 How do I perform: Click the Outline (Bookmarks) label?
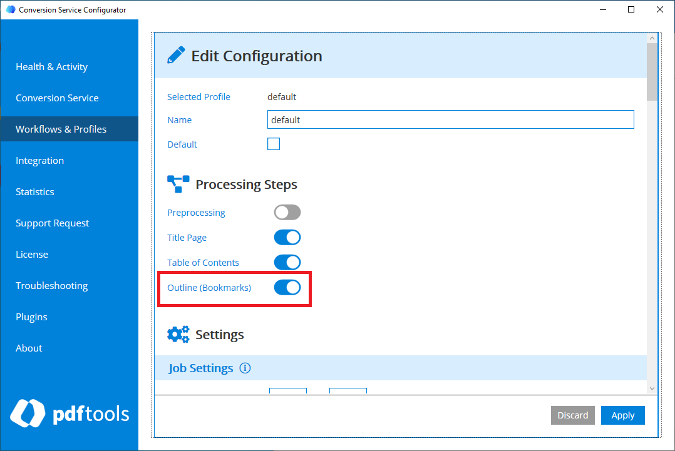coord(209,287)
